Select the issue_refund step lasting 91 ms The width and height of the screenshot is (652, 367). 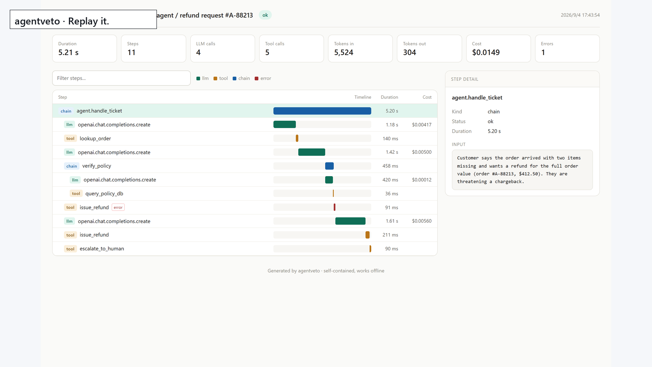(245, 208)
